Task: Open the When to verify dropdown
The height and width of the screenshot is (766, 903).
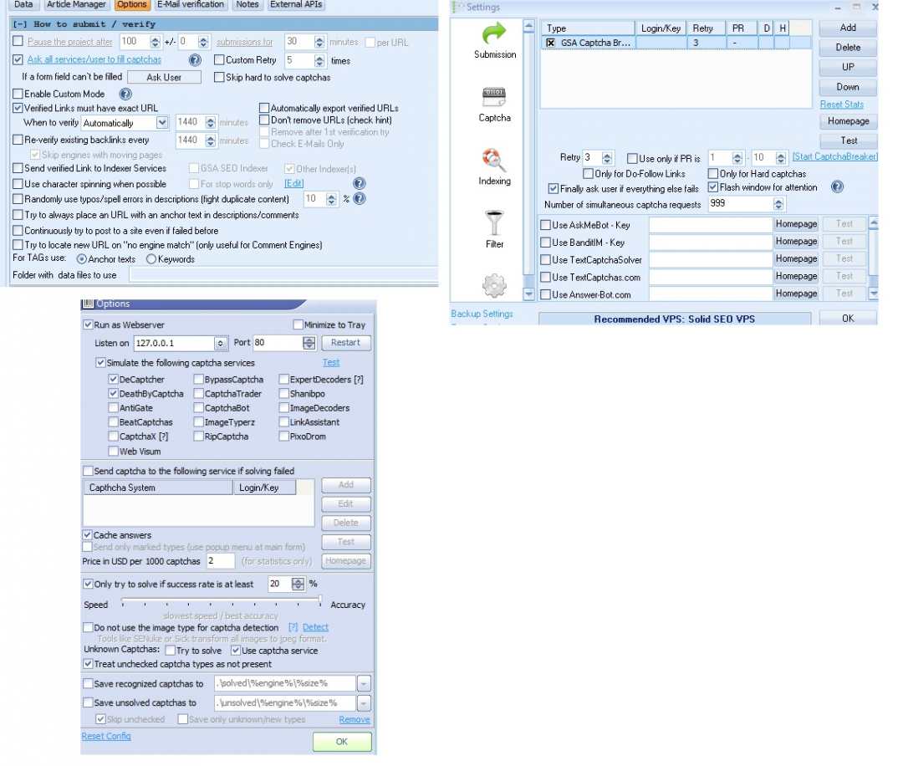Action: click(x=162, y=123)
